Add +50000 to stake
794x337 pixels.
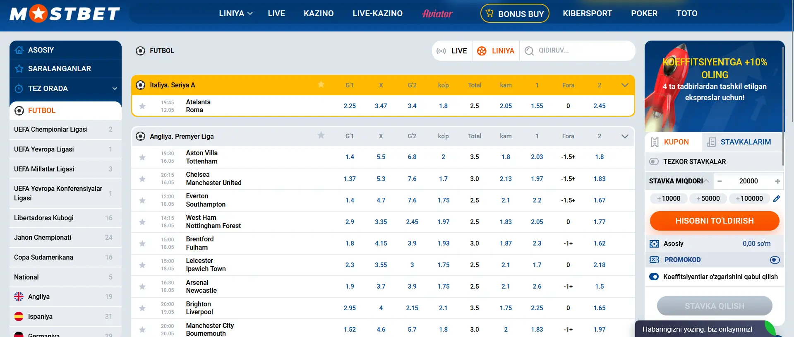pos(708,198)
